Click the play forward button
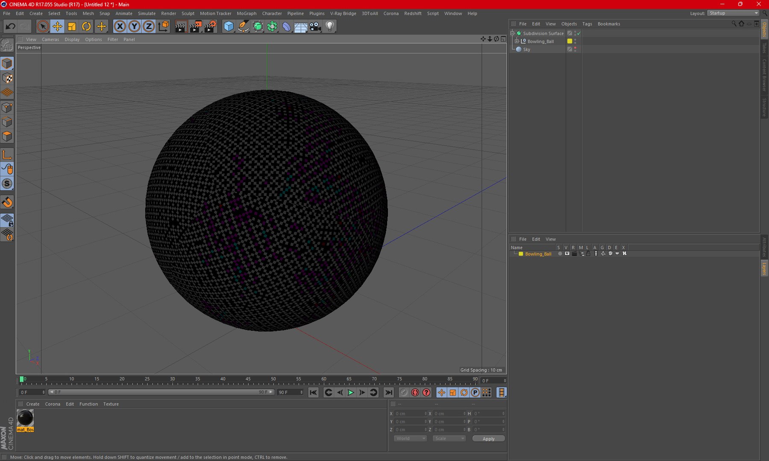 pos(351,393)
